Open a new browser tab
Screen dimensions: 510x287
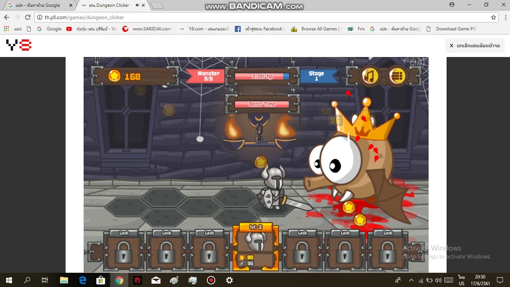(x=157, y=6)
